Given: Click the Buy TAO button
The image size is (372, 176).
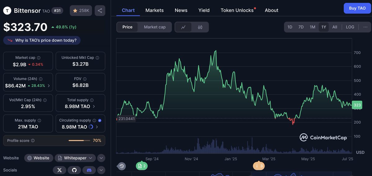Looking at the screenshot, I should (357, 8).
